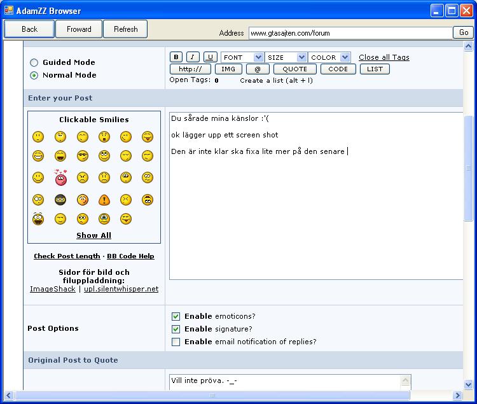The width and height of the screenshot is (477, 404).
Task: Insert the sunglasses cool smiley
Action: pyautogui.click(x=83, y=156)
